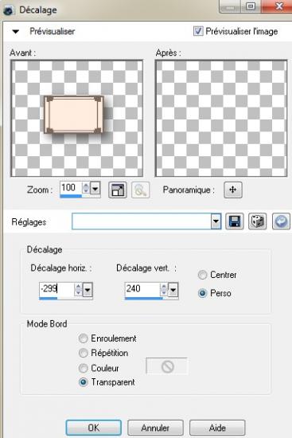Click into the Décalage horiz. value field
The height and width of the screenshot is (438, 292).
point(56,289)
